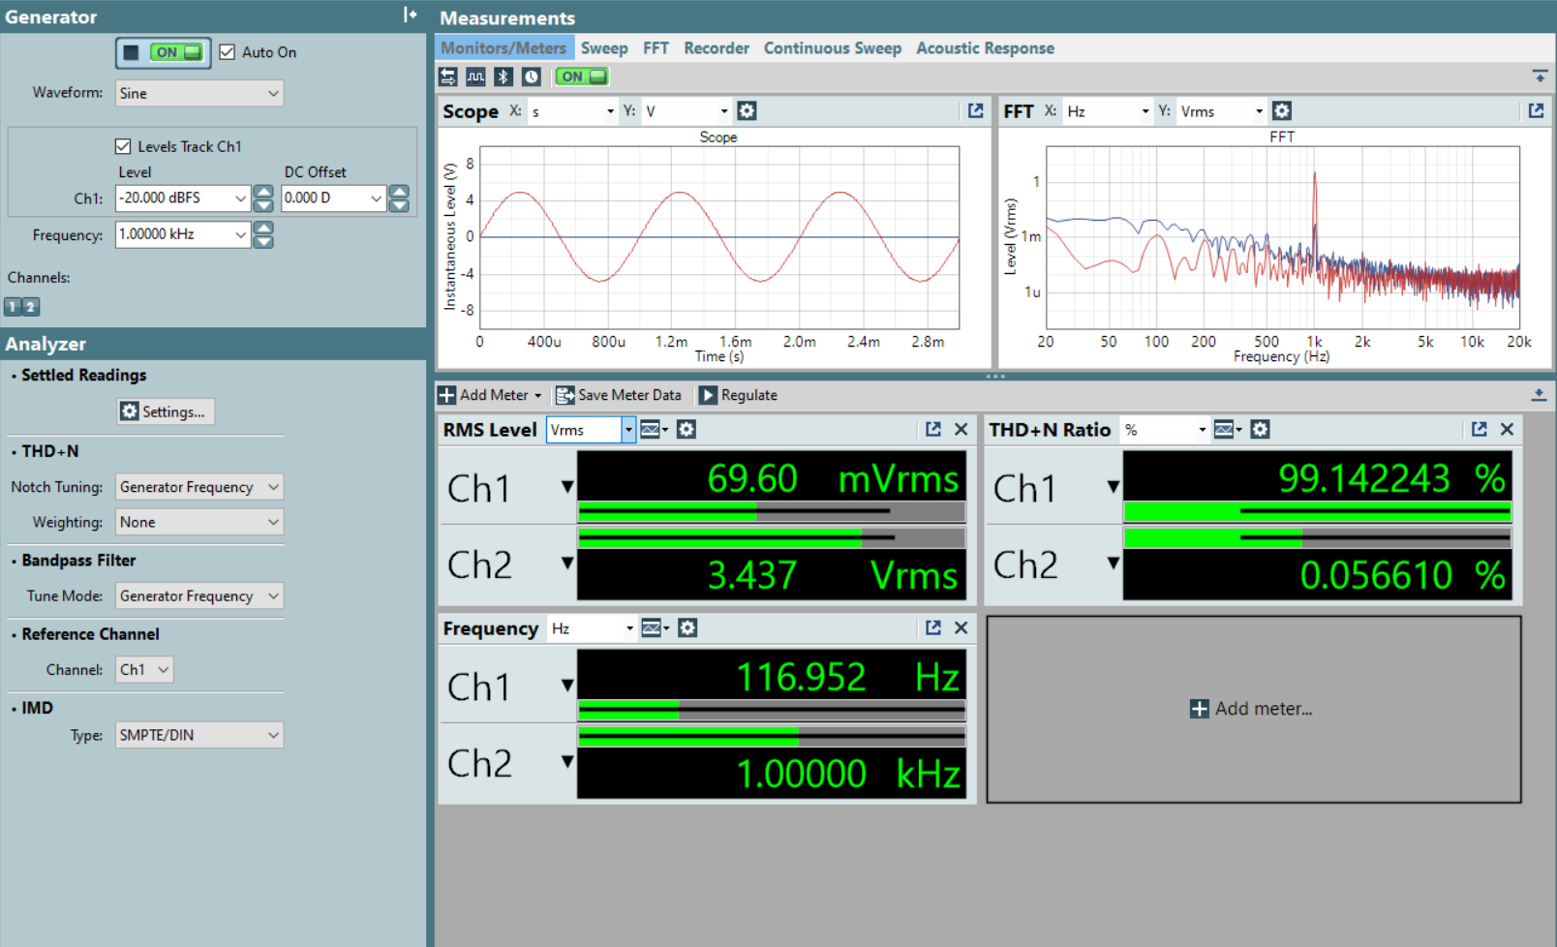
Task: Open Bluetooth settings icon in Monitors toolbar
Action: [504, 76]
